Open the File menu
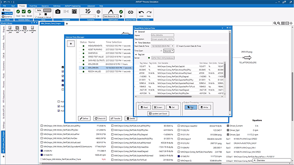The image size is (294, 165). [4, 6]
